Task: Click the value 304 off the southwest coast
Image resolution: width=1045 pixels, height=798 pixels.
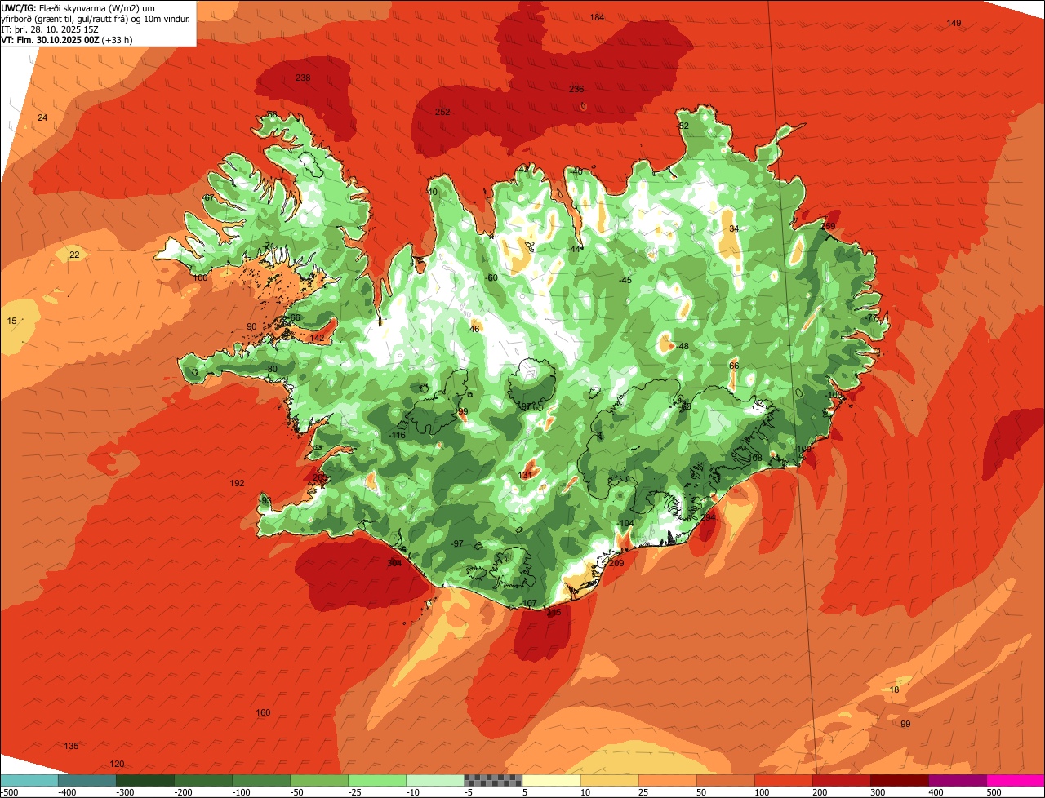Action: point(394,562)
